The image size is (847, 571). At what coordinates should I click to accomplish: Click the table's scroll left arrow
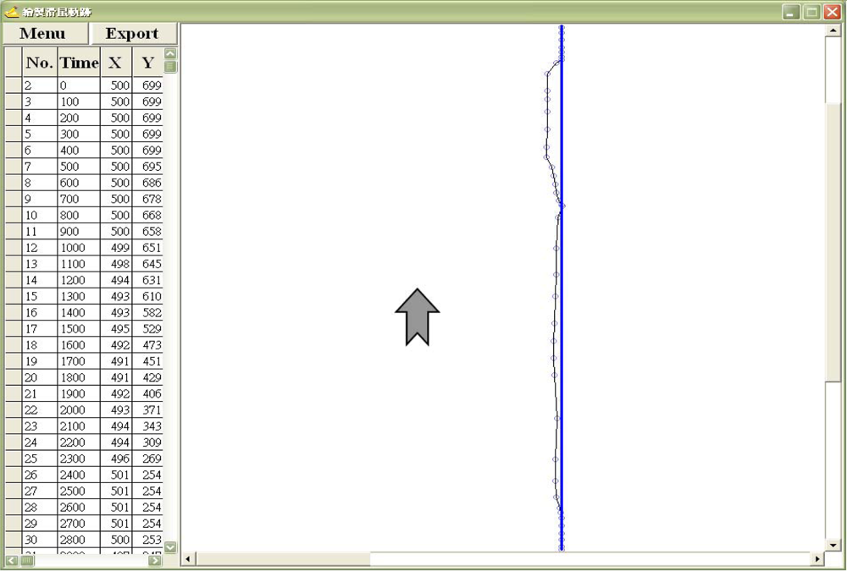pos(11,560)
